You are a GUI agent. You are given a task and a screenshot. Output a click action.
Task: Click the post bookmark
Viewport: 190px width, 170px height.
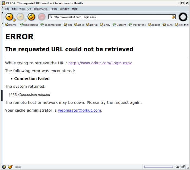click(x=79, y=25)
